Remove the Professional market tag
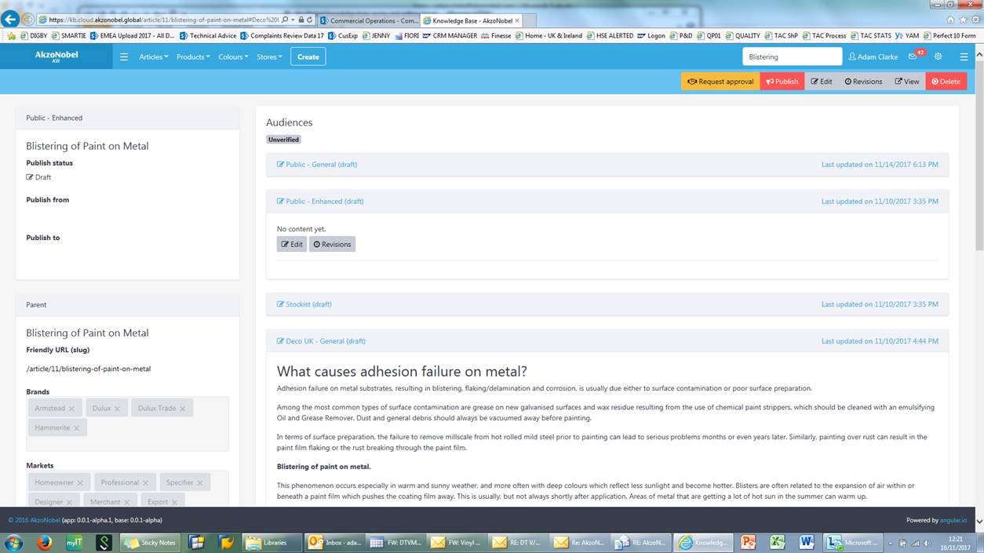 [145, 482]
